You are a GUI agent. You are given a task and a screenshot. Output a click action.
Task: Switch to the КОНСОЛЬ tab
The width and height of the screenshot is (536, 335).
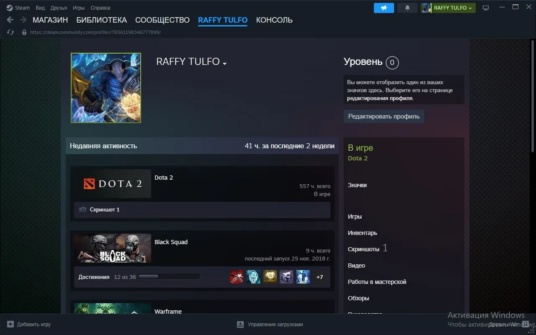[x=274, y=20]
